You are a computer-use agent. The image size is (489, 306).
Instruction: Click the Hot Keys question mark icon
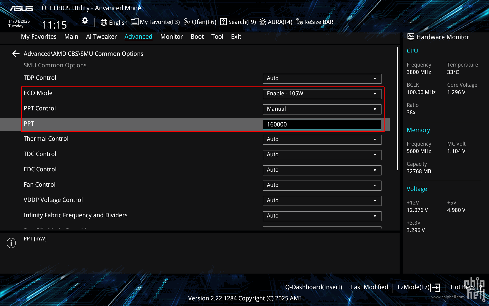tap(480, 287)
